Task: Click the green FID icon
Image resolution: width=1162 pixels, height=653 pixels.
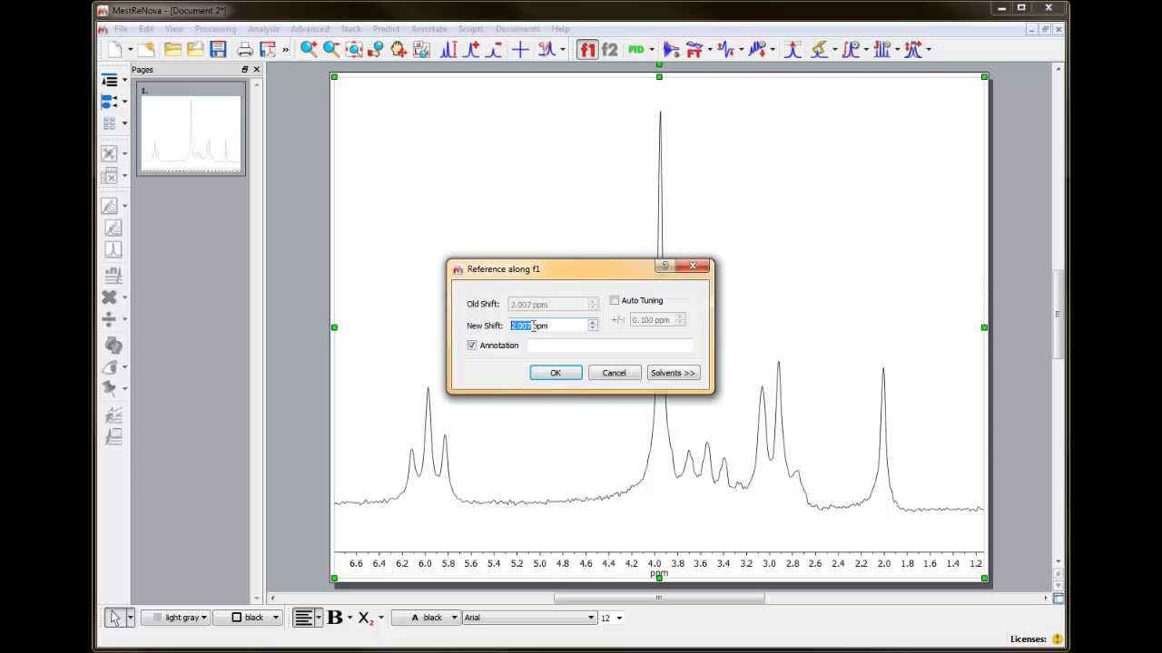Action: pyautogui.click(x=635, y=50)
